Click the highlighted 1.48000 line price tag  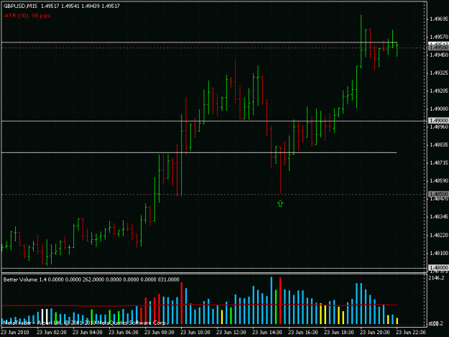point(438,267)
